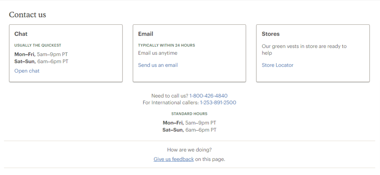380x175 pixels.
Task: Click Mon–Fri hours inside the Chat card
Action: [41, 54]
